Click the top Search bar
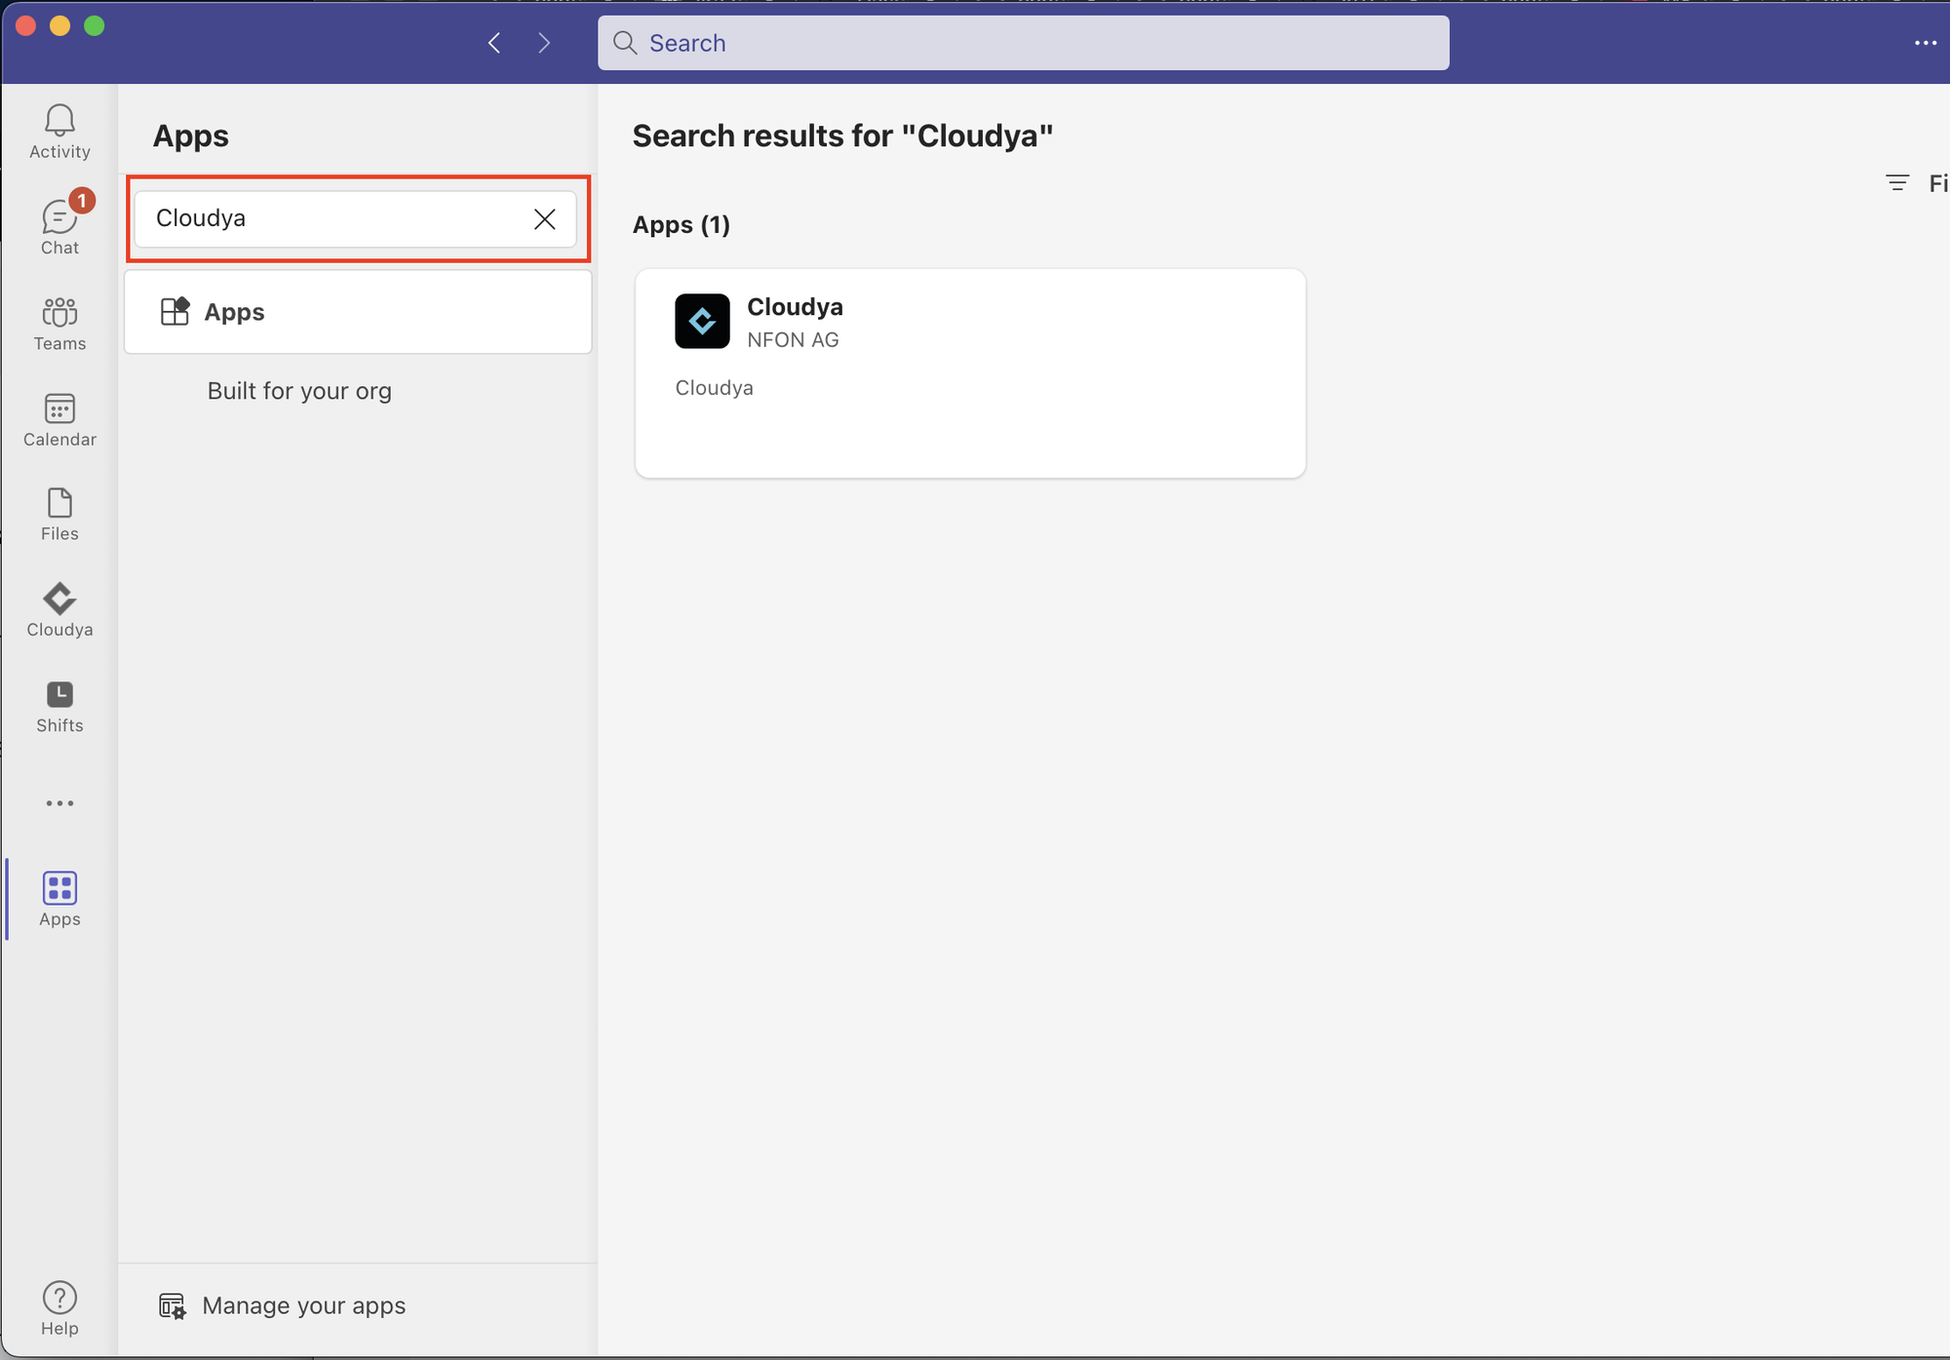Viewport: 1950px width, 1360px height. [1023, 43]
